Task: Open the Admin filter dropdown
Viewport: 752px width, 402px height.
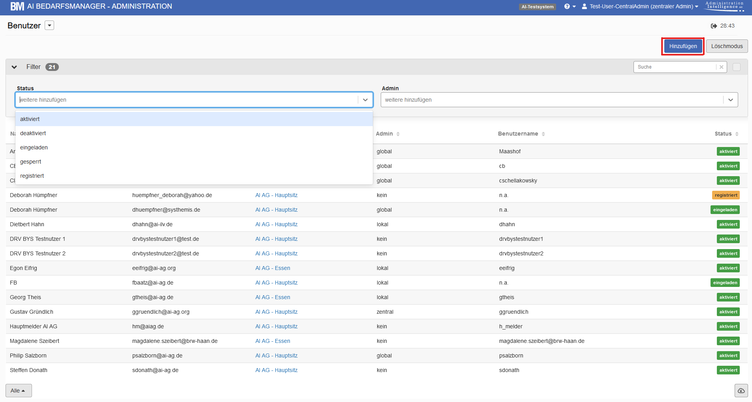Action: 731,100
